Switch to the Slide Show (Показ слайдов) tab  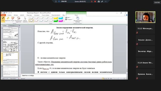46,15
